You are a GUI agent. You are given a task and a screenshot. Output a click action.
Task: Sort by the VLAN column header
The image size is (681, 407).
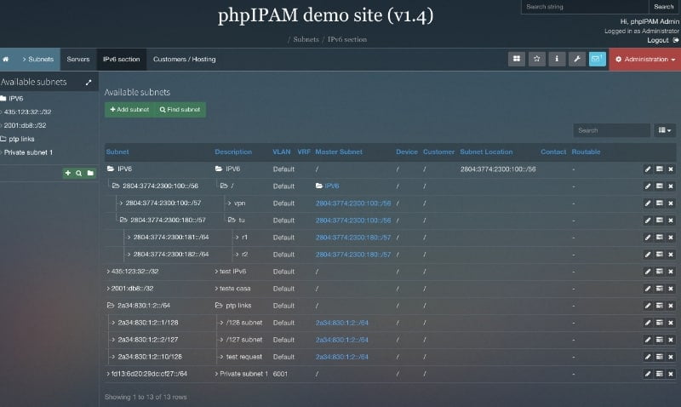pyautogui.click(x=282, y=152)
